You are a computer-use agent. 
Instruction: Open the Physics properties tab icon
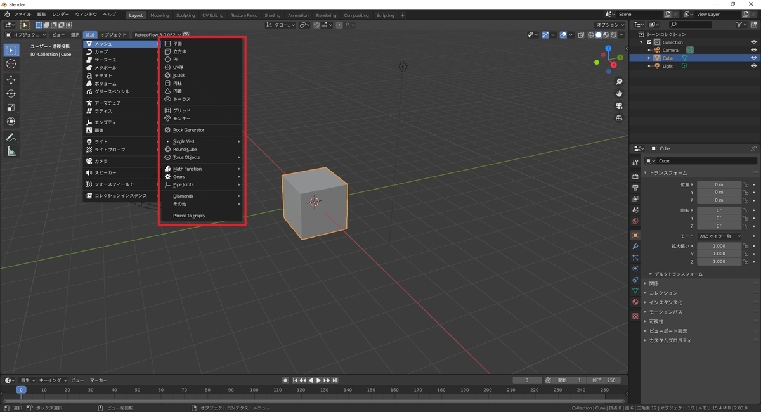(x=635, y=268)
